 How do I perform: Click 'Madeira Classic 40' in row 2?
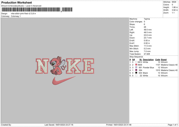[169, 65]
